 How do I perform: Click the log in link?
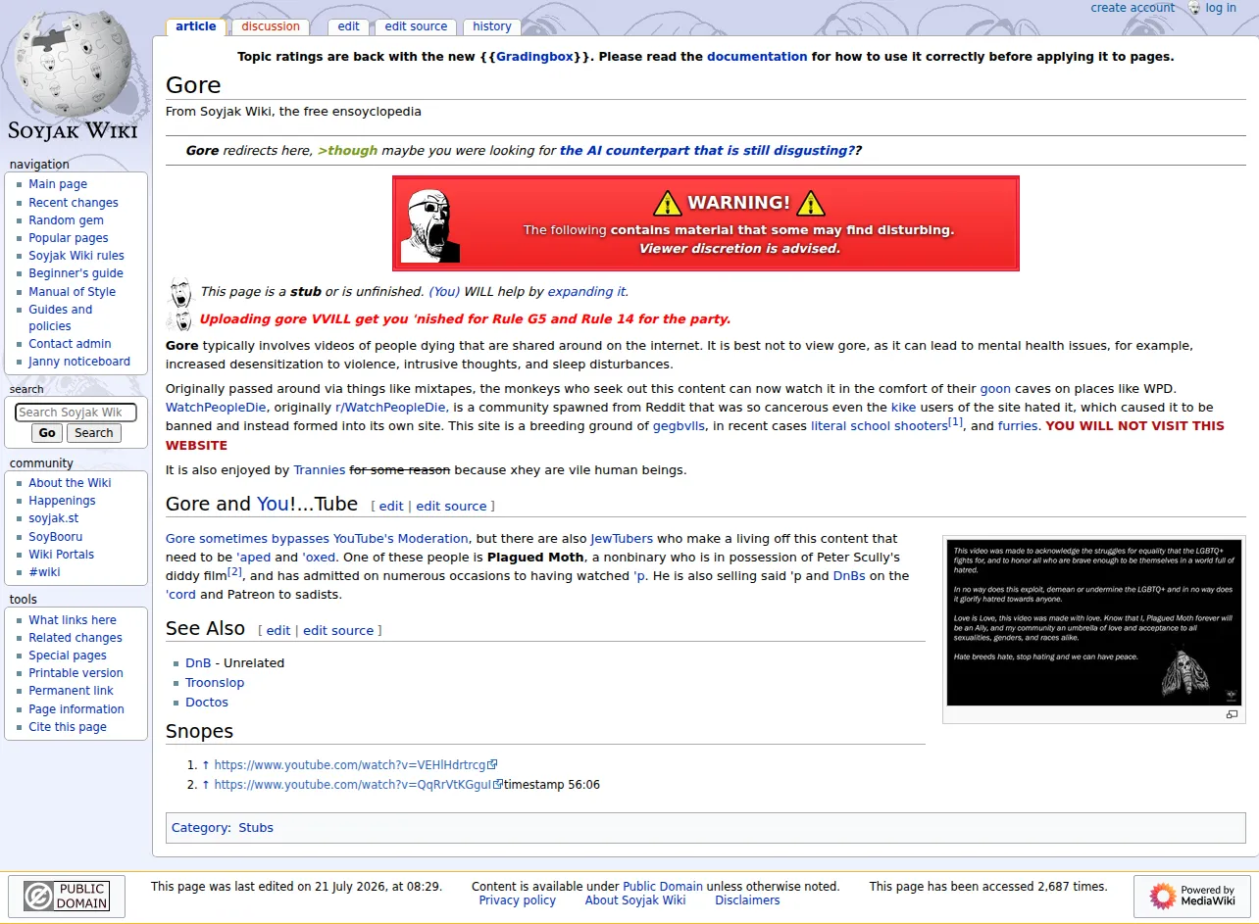(1221, 8)
